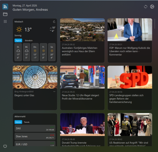Viewport: 158px width, 152px height.
Task: Open the EUR / USD stock row
Action: tap(35, 144)
